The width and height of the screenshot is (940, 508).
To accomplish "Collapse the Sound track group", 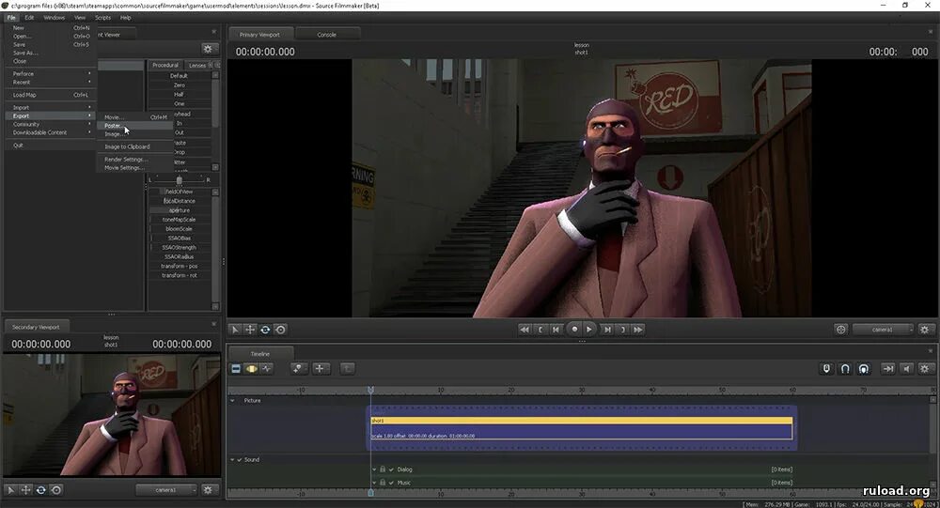I will tap(232, 459).
